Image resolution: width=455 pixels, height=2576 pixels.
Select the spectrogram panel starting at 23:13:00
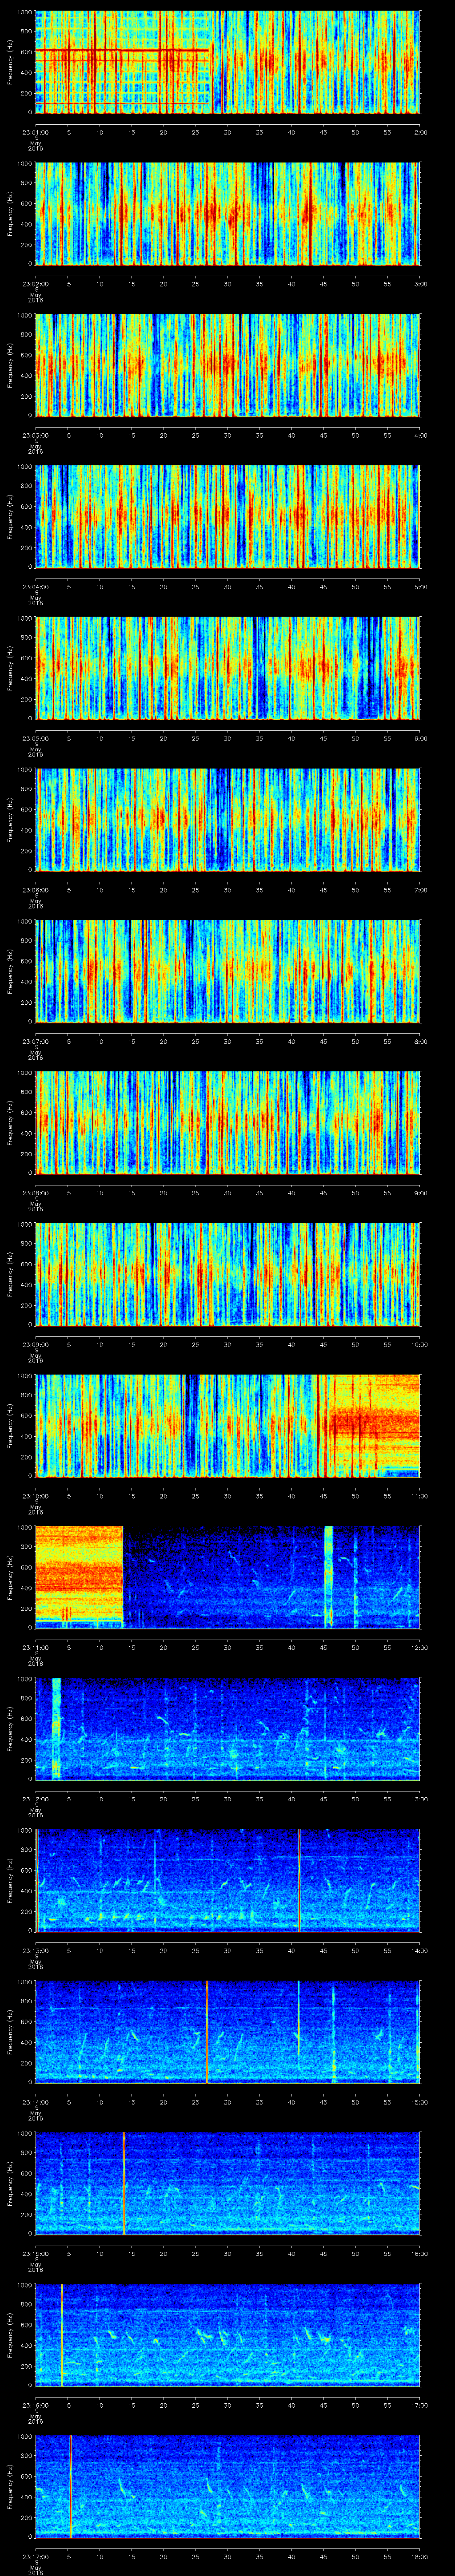[228, 1880]
